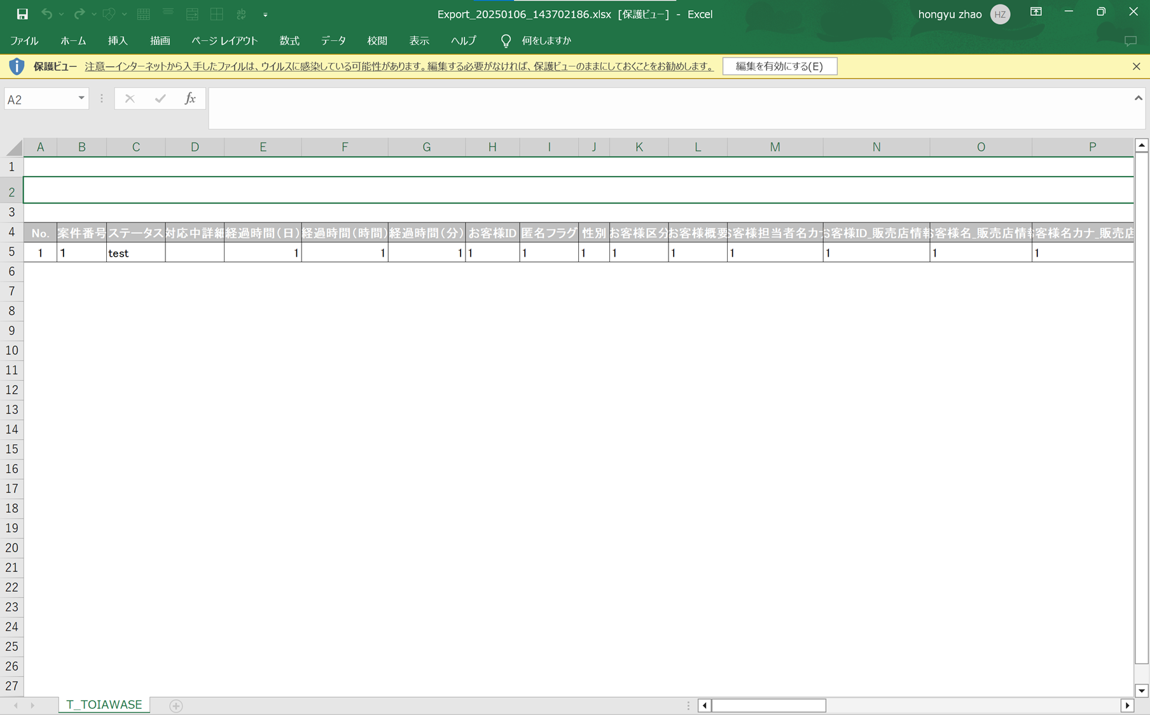Switch to the 校閲 ribbon tab
Screen dimensions: 1150x715
[377, 41]
